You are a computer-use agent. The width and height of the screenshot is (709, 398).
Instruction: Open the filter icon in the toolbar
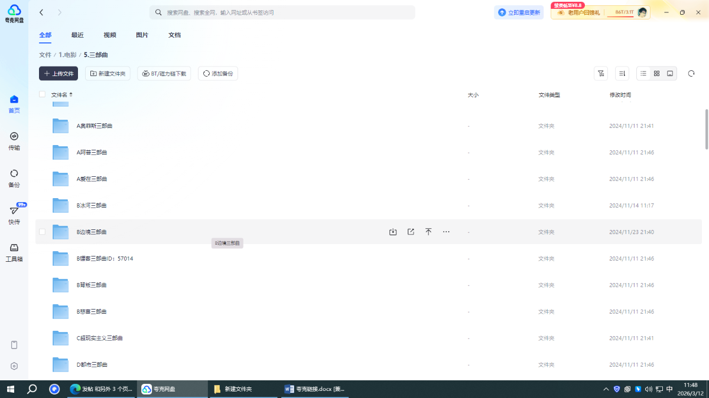coord(601,74)
